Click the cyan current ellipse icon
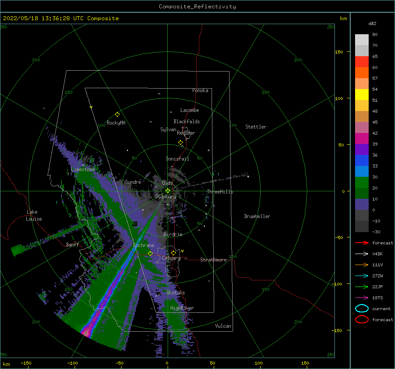Viewport: 395px width, 369px height. click(362, 308)
